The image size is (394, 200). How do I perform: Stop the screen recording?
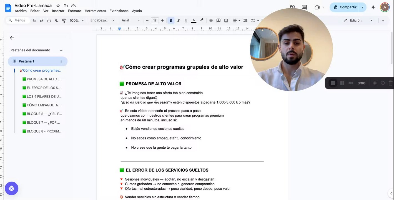coord(333,83)
